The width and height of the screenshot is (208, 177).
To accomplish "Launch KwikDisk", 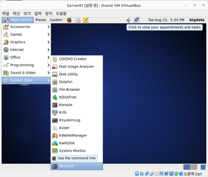I will [77, 143].
